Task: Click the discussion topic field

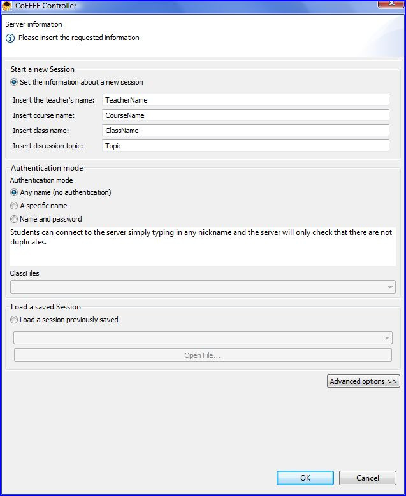Action: tap(246, 146)
